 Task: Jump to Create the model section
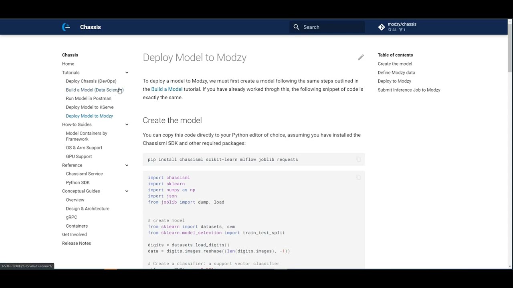coord(395,64)
